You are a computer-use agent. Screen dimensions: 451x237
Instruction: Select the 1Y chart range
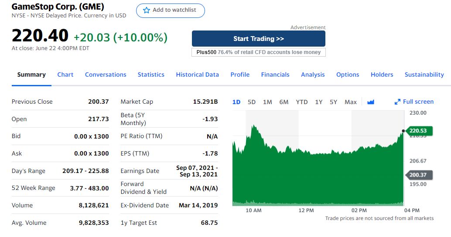pos(319,102)
